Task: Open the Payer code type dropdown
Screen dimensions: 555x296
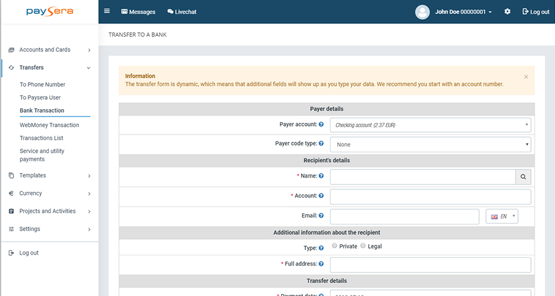Action: [x=430, y=144]
